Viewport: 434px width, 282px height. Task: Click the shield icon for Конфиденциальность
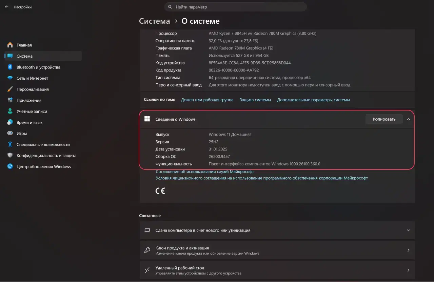click(x=10, y=156)
